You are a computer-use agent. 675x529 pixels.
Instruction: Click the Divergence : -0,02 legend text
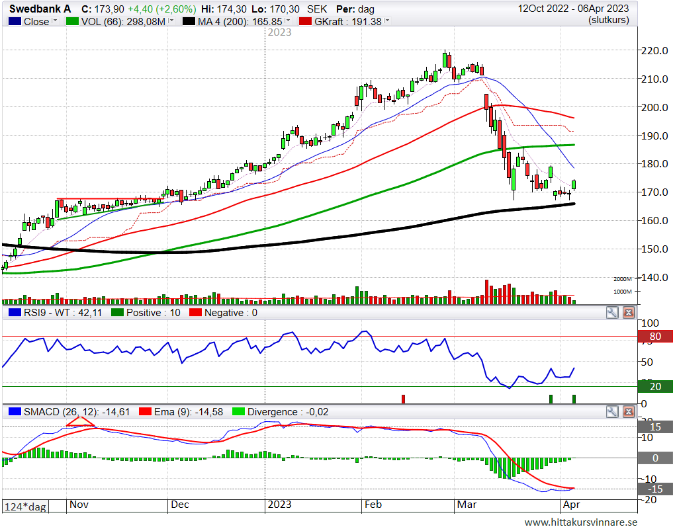pyautogui.click(x=288, y=412)
